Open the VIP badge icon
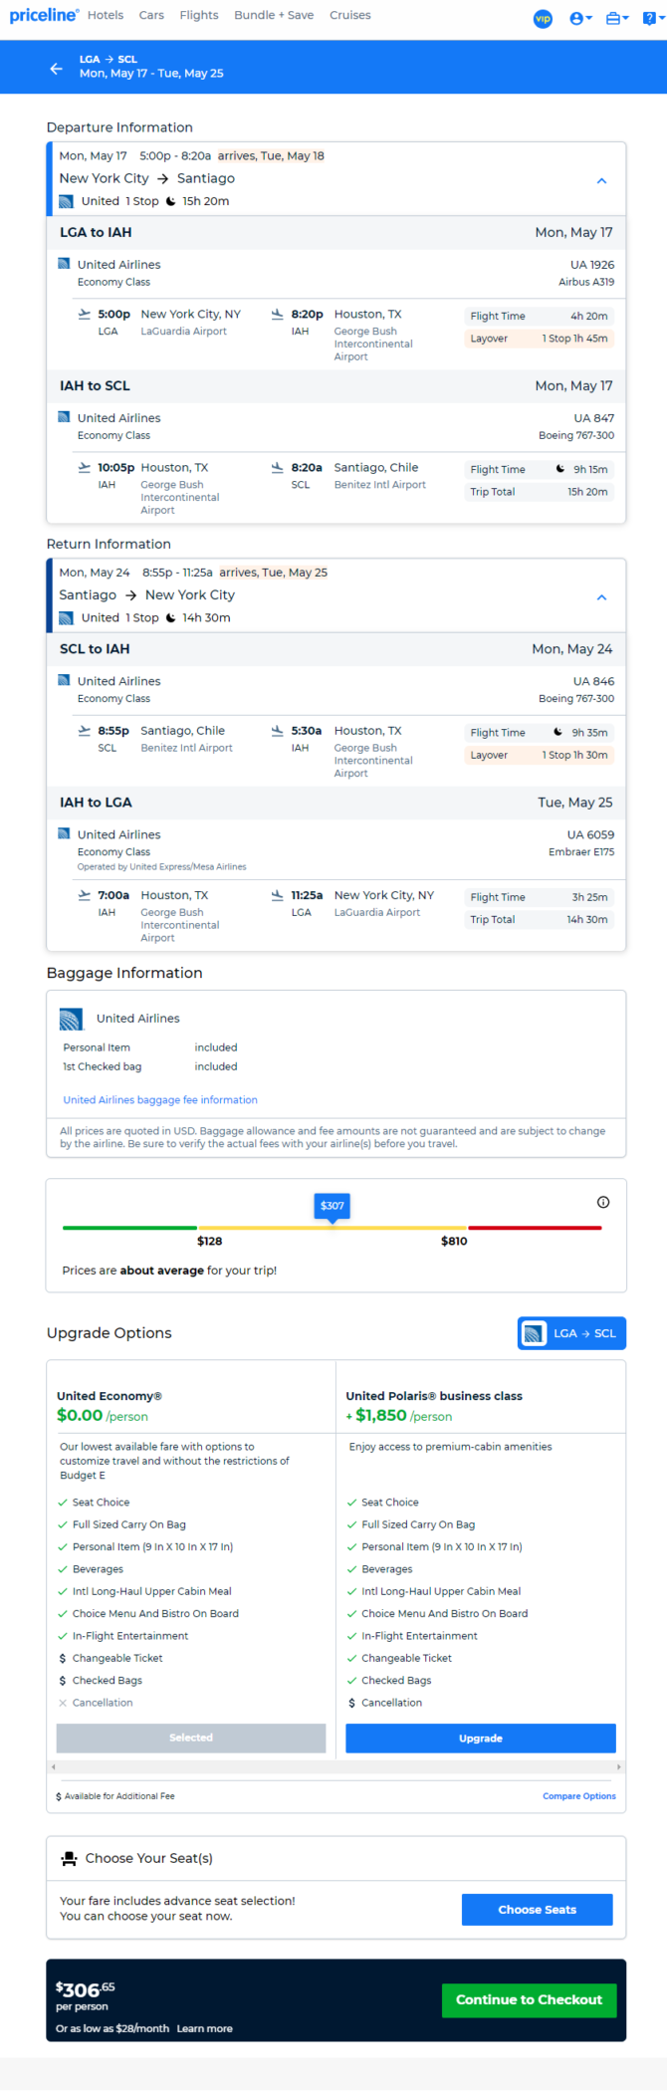The width and height of the screenshot is (667, 2091). pyautogui.click(x=544, y=18)
